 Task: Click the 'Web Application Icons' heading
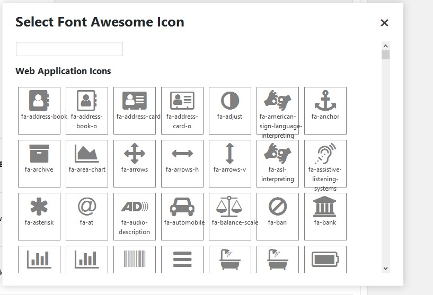pos(63,71)
